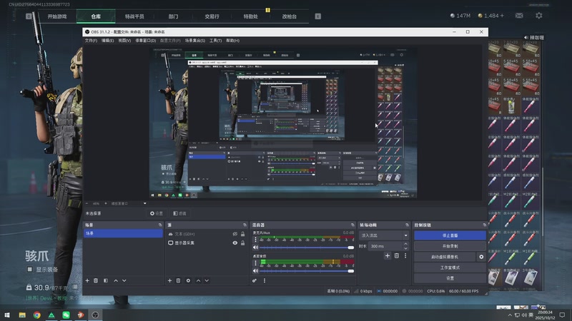Tick the 显示装备 checkbox in game

click(x=29, y=270)
